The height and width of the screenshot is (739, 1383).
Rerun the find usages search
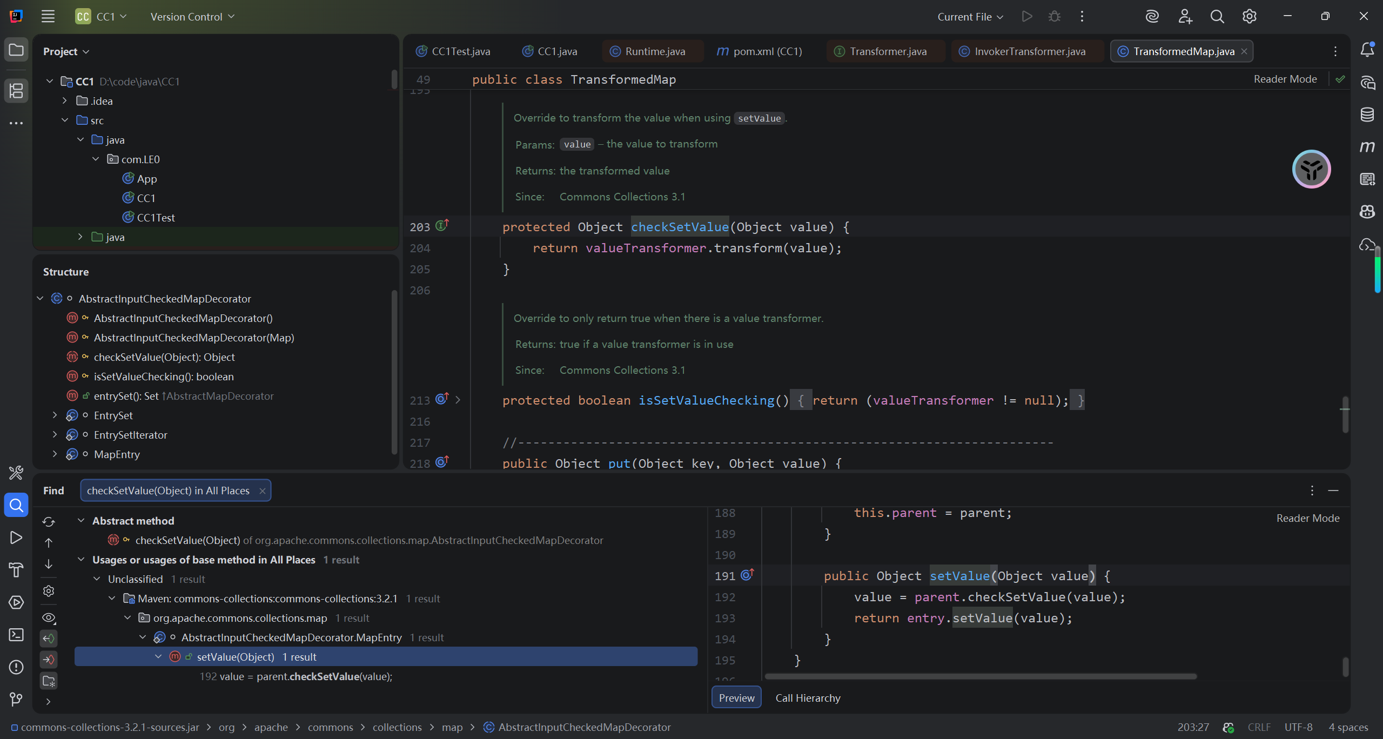tap(49, 521)
